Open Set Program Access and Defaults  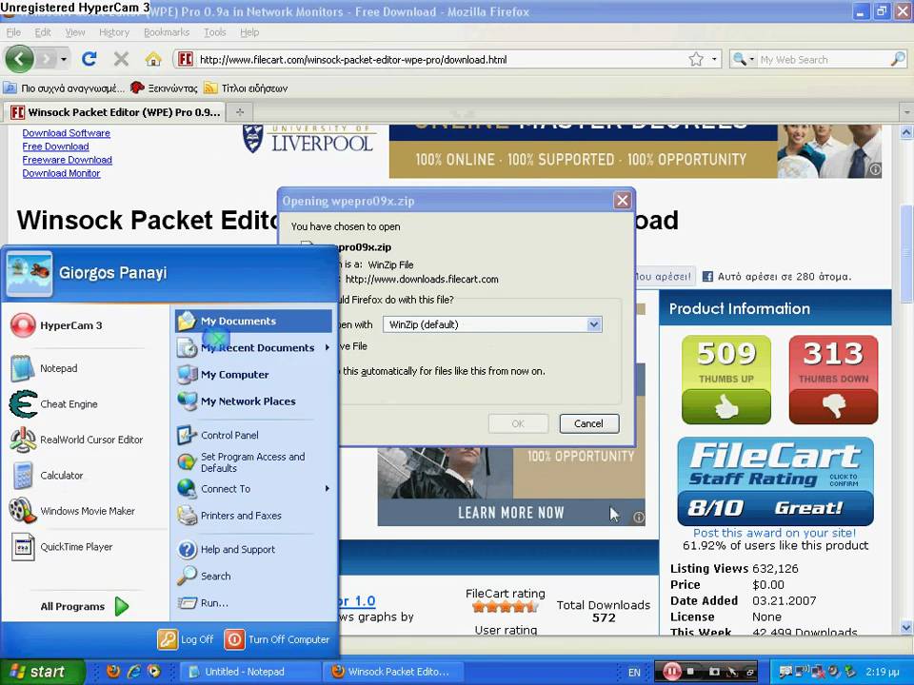coord(253,462)
